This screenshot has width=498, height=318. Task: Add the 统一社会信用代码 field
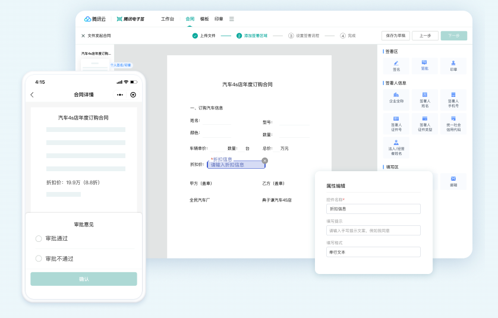[x=453, y=123]
